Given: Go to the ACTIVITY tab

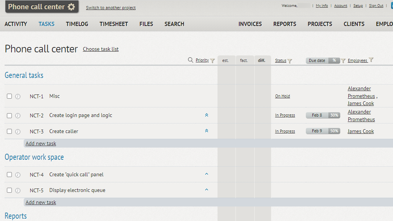Looking at the screenshot, I should click(16, 24).
